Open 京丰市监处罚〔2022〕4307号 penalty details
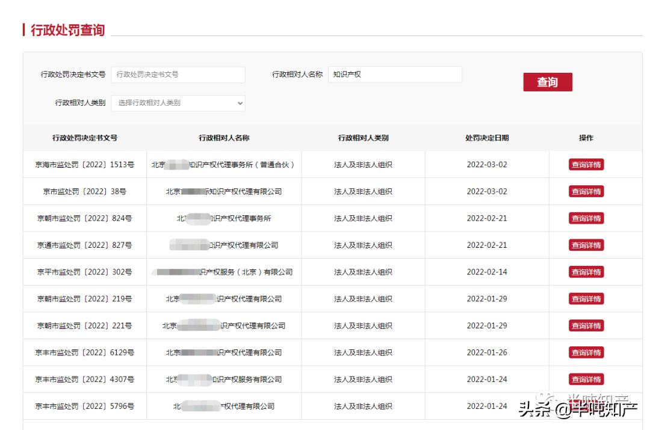 [586, 379]
